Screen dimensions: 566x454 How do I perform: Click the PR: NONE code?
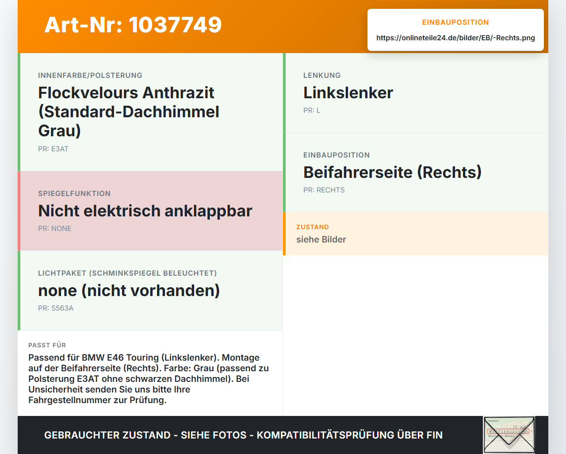tap(54, 228)
